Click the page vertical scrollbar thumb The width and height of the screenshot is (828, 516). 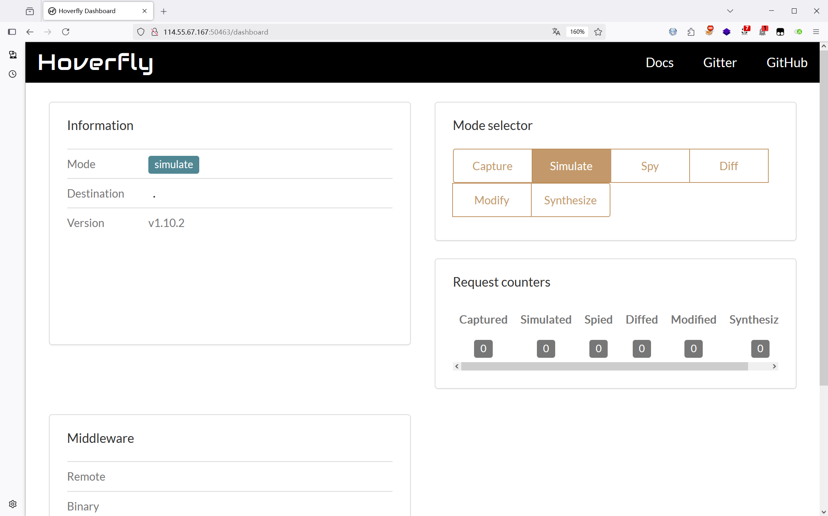tap(824, 218)
